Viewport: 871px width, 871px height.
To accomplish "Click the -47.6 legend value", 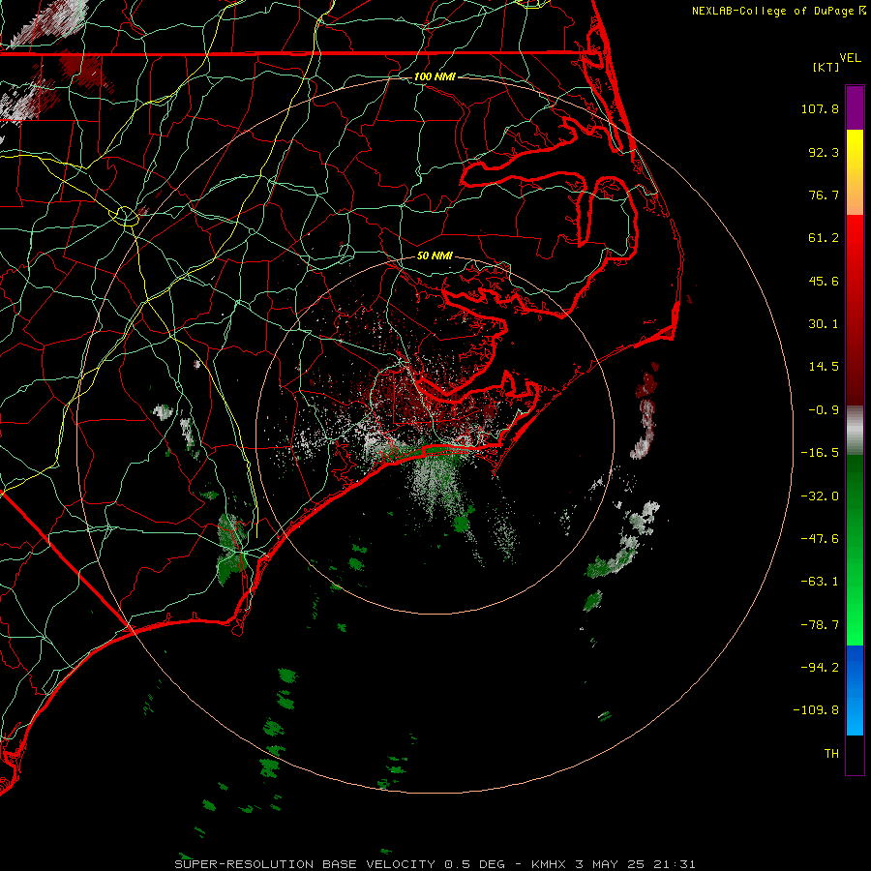I will point(820,539).
